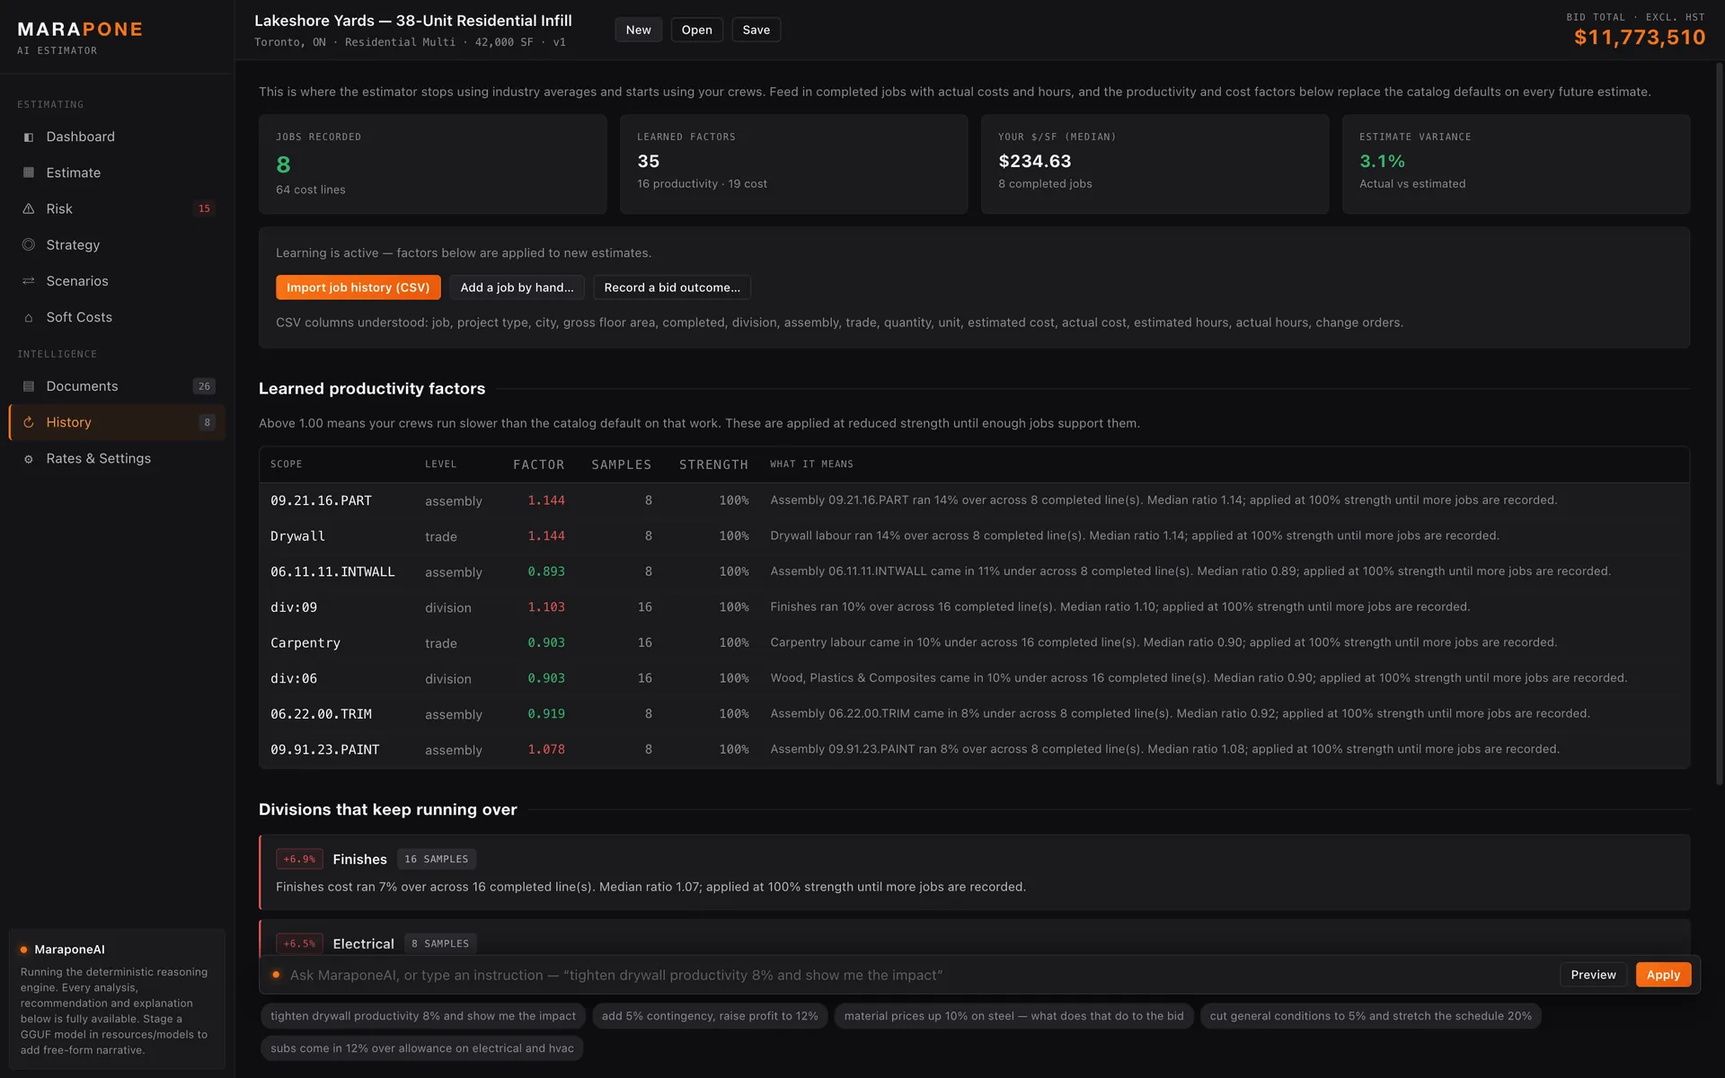Open Soft Costs house icon

(29, 317)
